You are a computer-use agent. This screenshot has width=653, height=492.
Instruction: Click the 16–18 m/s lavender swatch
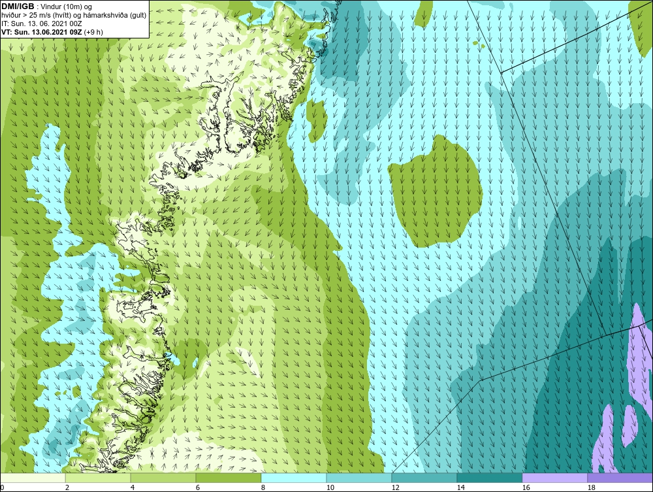(x=554, y=478)
